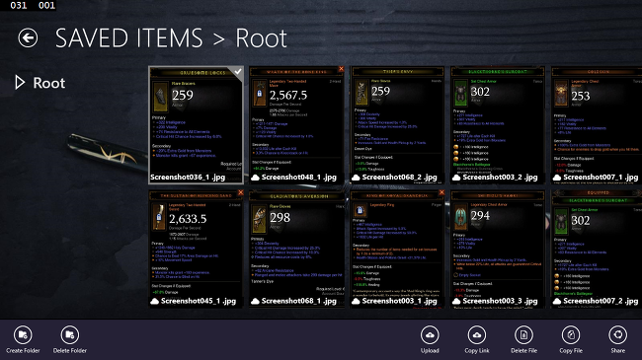
Task: Click the cloud icon beside Screenshot068_1.jpg
Action: [255, 302]
